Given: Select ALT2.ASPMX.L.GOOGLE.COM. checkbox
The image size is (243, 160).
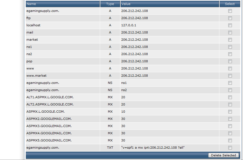Looking at the screenshot, I should (230, 105).
